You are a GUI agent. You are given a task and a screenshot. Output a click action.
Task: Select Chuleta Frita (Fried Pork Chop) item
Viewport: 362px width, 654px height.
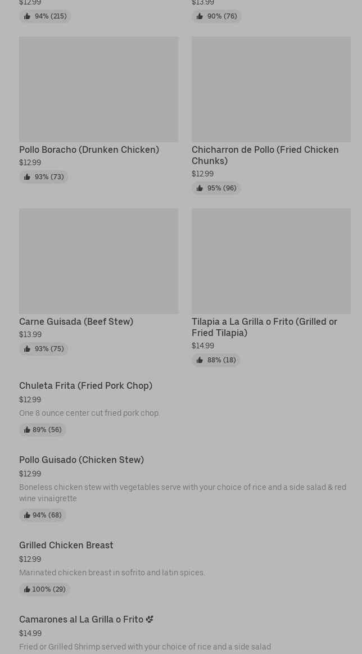click(185, 408)
